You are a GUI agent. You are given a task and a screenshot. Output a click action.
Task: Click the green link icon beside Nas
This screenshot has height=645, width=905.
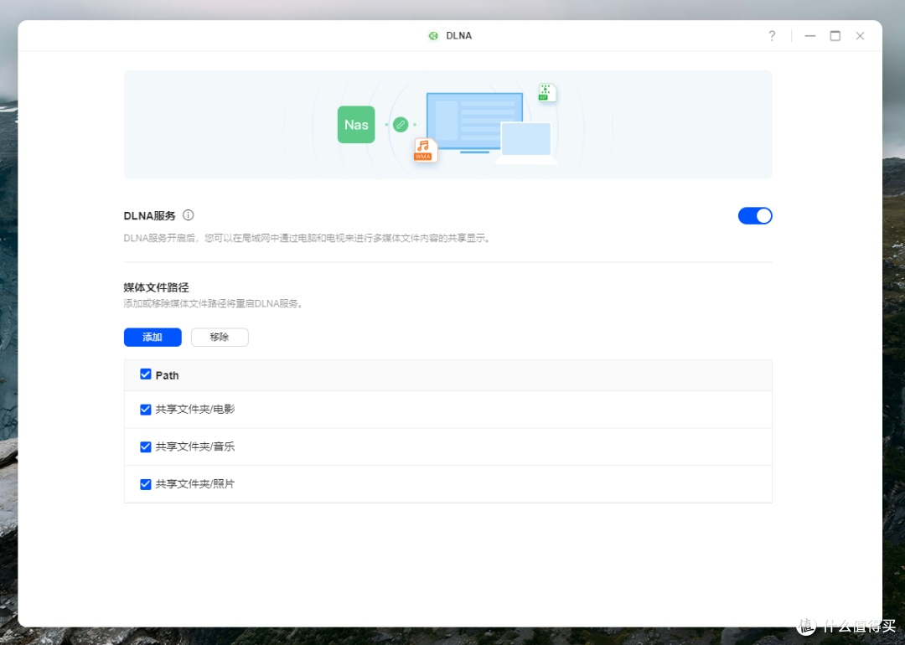401,125
